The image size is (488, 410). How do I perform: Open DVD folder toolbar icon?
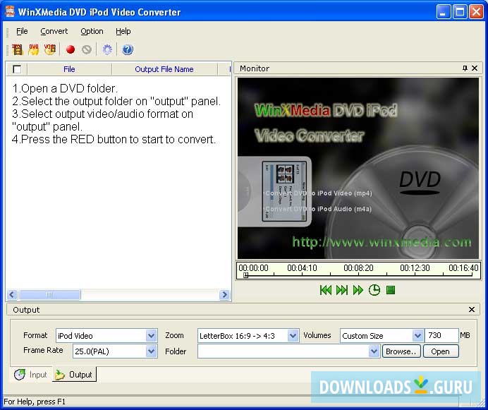point(34,49)
